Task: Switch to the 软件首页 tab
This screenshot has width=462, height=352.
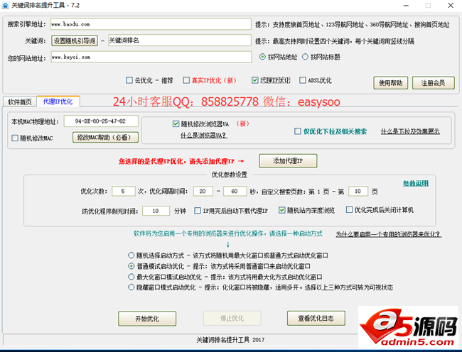Action: click(x=19, y=101)
